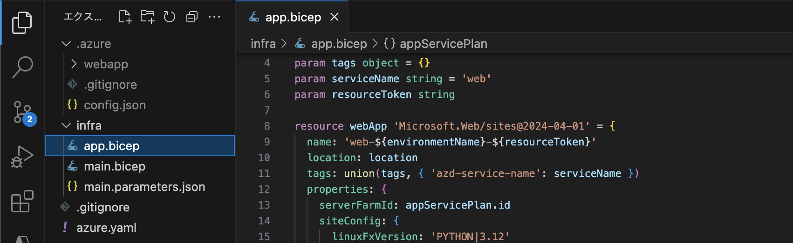The image size is (793, 243).
Task: Open main.bicep file
Action: [x=140, y=166]
